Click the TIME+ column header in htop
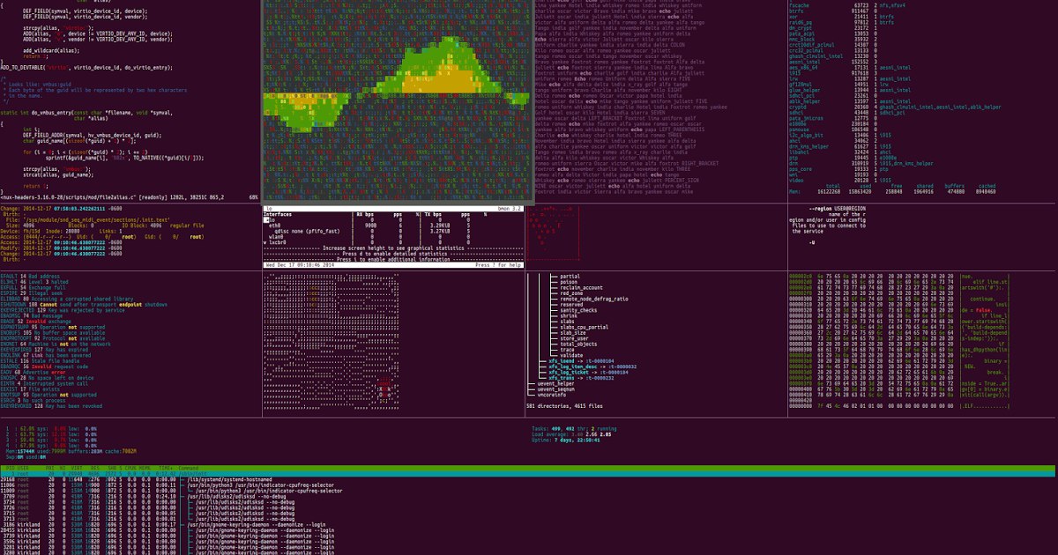Viewport: 1058px width, 555px height. pos(168,468)
